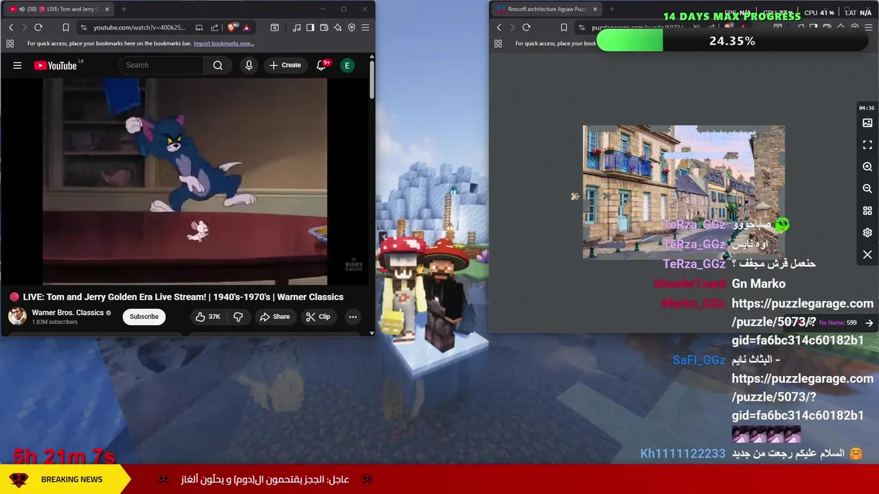Show more actions for the video

(352, 316)
